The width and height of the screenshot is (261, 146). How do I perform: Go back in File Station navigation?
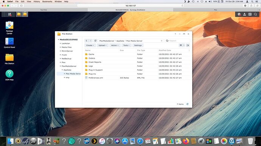[86, 41]
